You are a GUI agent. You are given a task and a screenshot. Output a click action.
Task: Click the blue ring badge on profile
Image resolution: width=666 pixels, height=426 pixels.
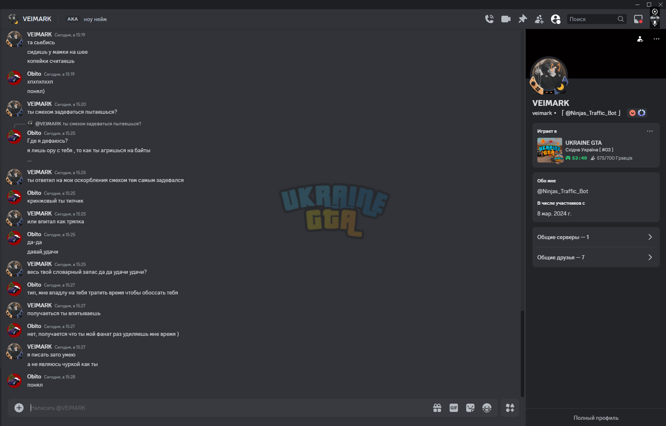pyautogui.click(x=642, y=113)
